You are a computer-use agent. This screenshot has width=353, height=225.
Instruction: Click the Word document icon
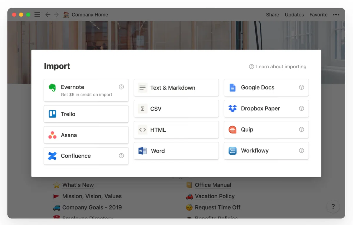[142, 151]
